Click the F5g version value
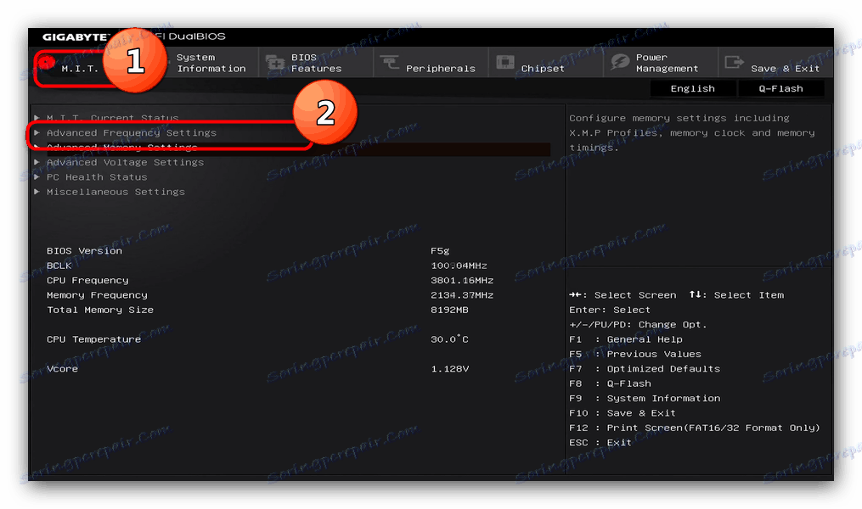The width and height of the screenshot is (862, 509). point(440,251)
